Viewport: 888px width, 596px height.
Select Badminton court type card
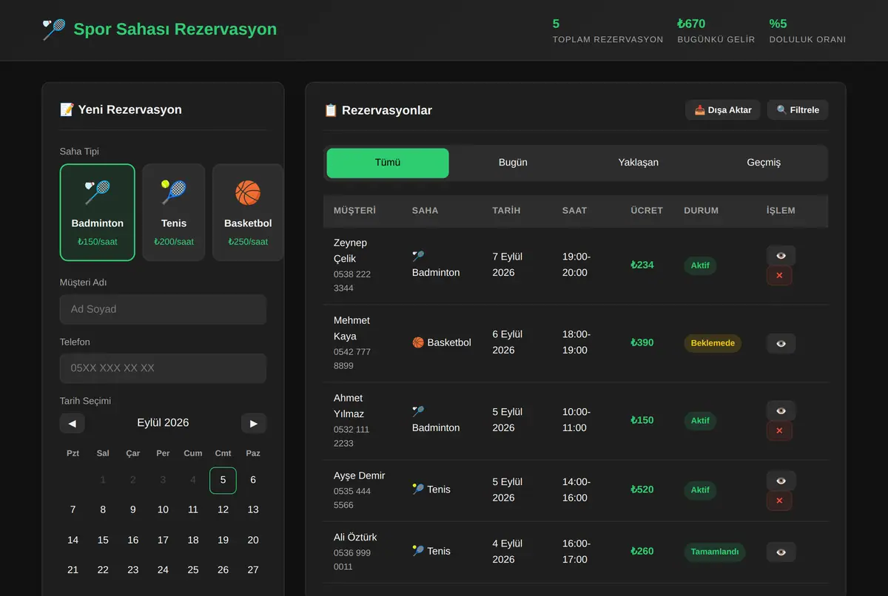(x=98, y=212)
